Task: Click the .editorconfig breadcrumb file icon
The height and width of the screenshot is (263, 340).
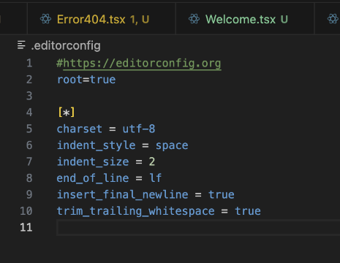Action: (21, 45)
